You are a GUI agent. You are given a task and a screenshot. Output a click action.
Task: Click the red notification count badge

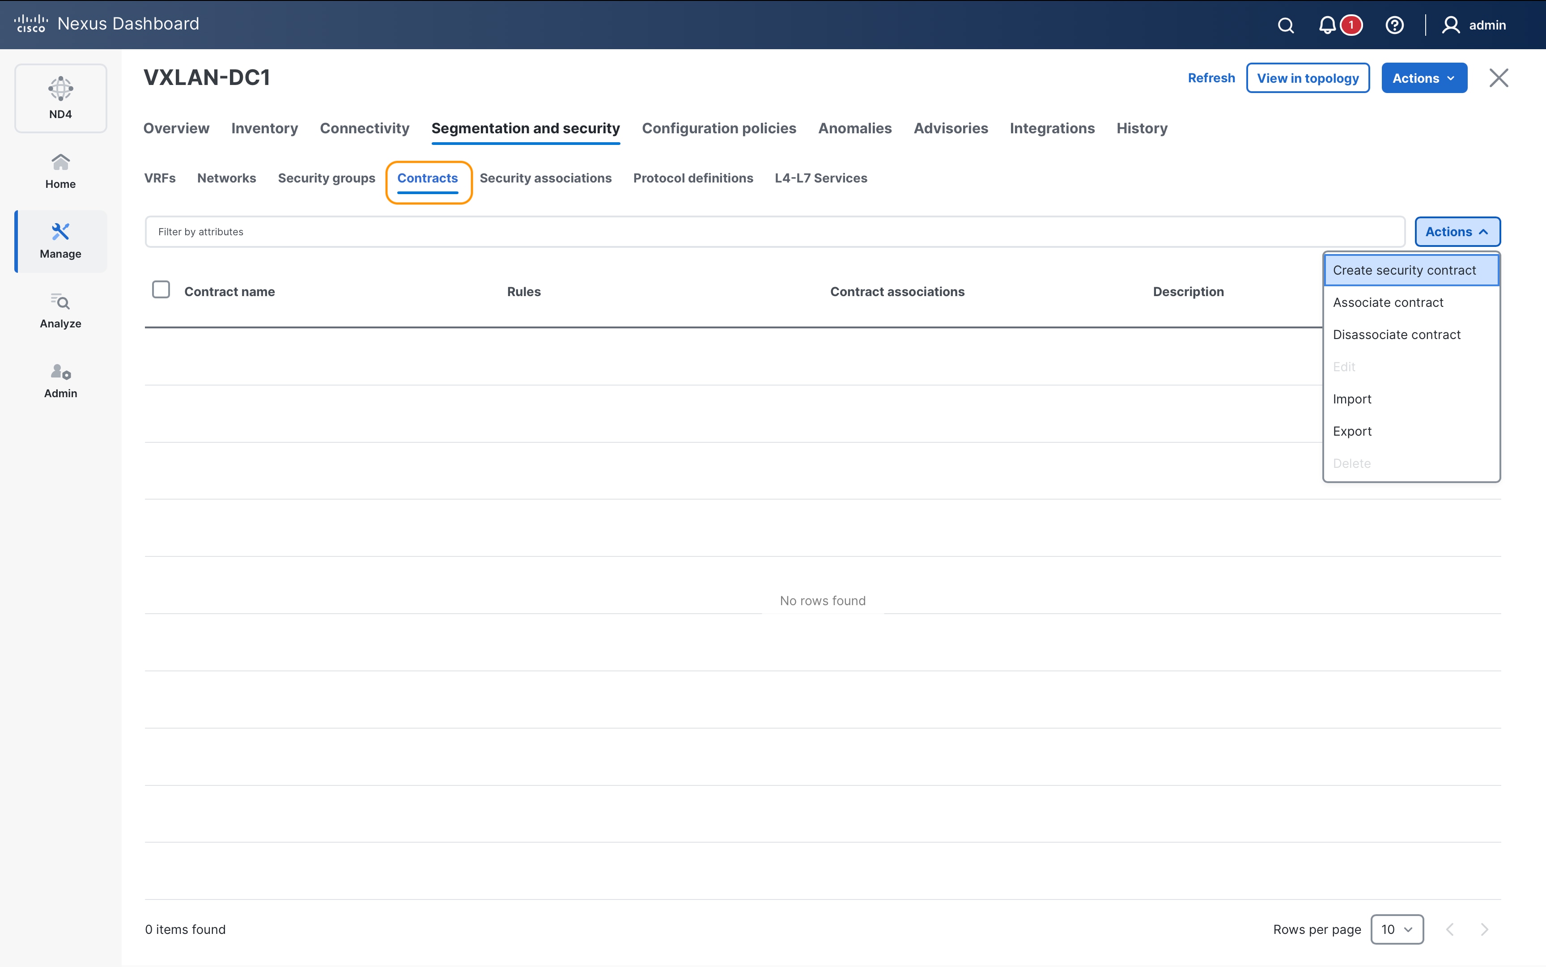[1351, 25]
